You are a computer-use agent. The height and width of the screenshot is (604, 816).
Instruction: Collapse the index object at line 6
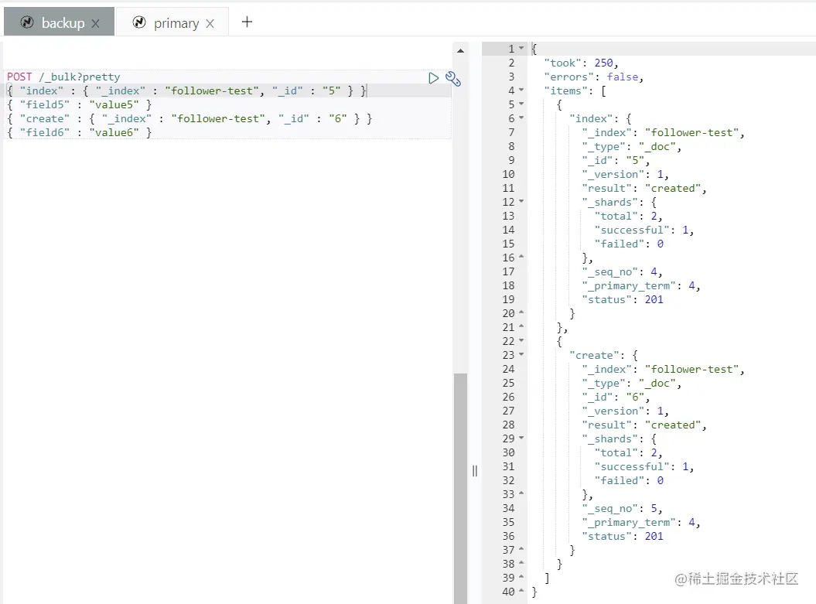pos(521,118)
